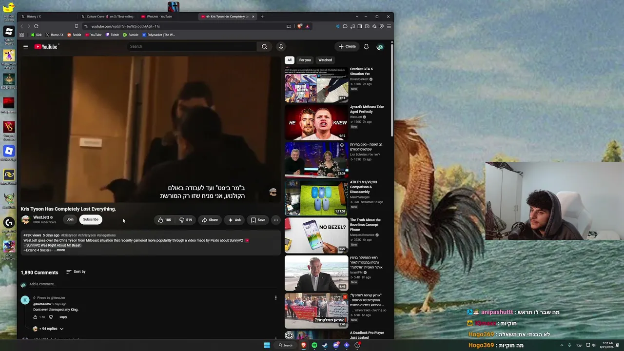Open Brave browser from the taskbar

pyautogui.click(x=304, y=345)
